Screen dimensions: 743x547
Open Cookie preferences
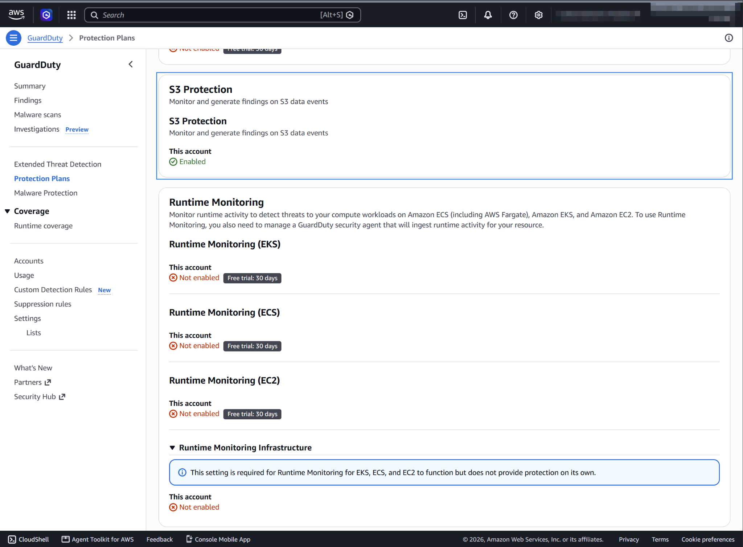pyautogui.click(x=708, y=539)
